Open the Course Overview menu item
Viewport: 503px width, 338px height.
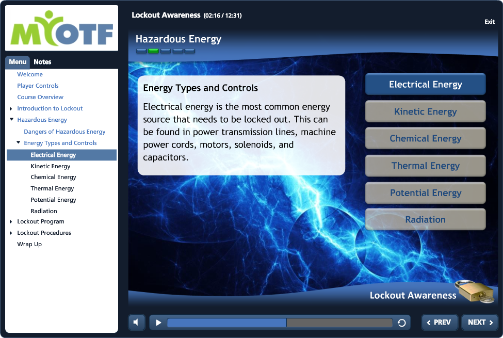click(40, 97)
